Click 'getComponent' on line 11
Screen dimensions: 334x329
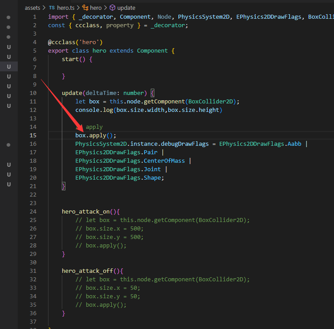pyautogui.click(x=164, y=102)
